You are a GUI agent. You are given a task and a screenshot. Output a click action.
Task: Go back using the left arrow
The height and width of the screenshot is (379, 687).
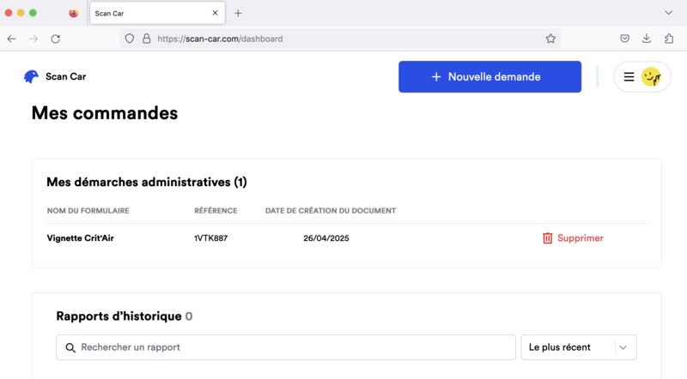(12, 39)
